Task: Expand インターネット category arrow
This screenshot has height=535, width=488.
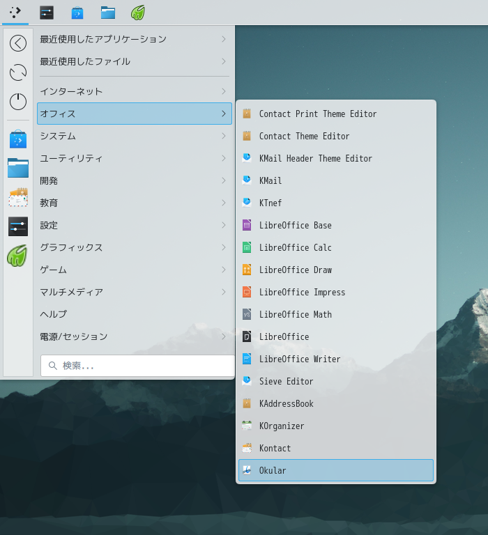Action: tap(224, 91)
